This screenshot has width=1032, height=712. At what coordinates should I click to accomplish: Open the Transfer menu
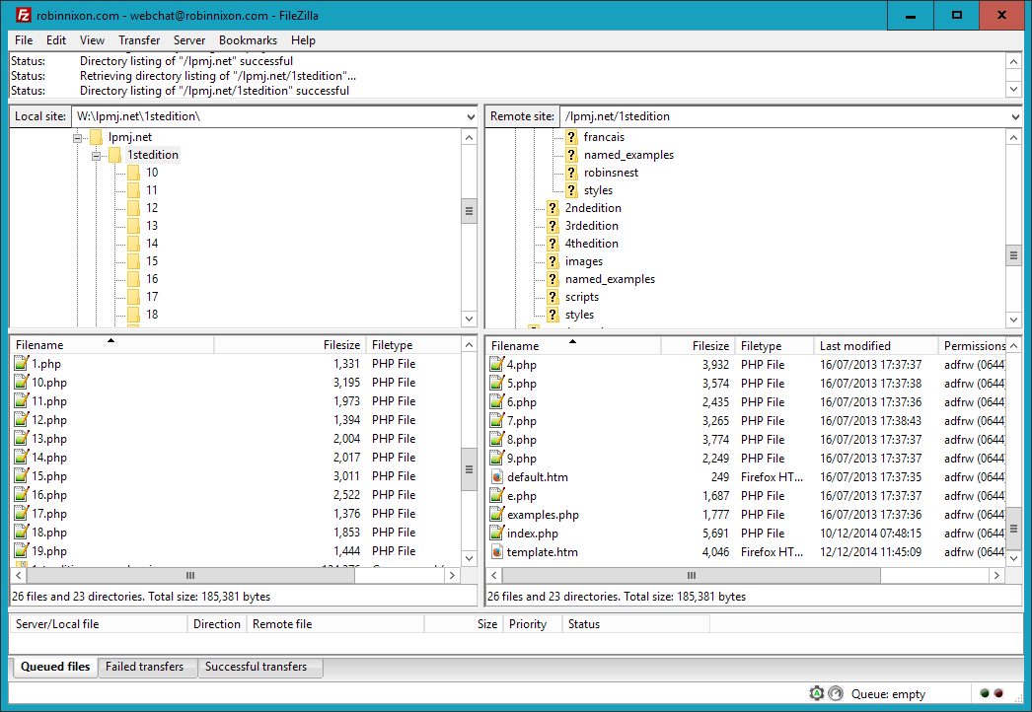click(x=138, y=40)
